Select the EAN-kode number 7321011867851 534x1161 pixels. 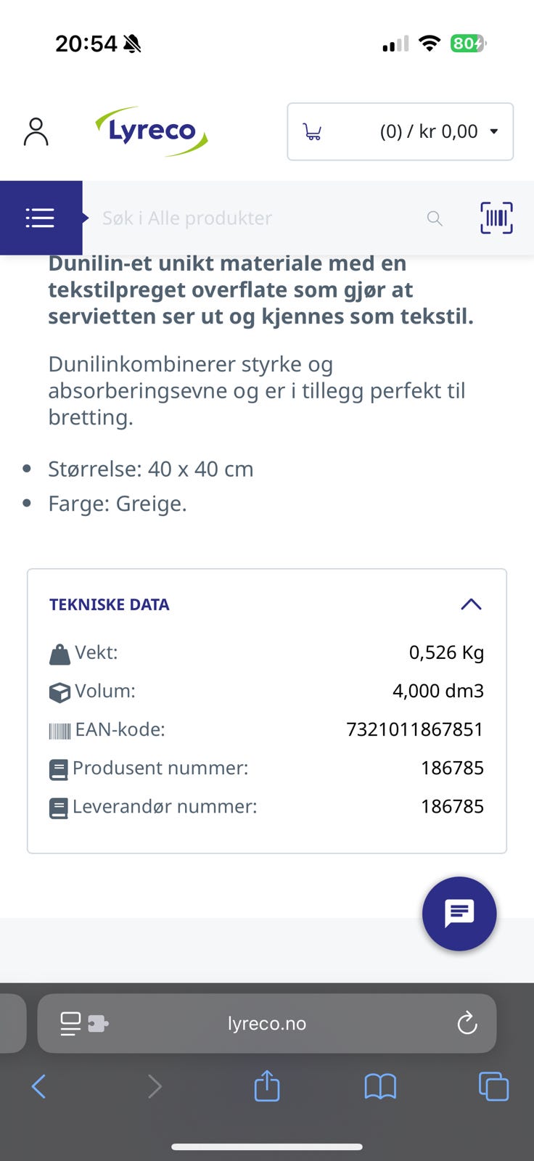click(x=414, y=729)
